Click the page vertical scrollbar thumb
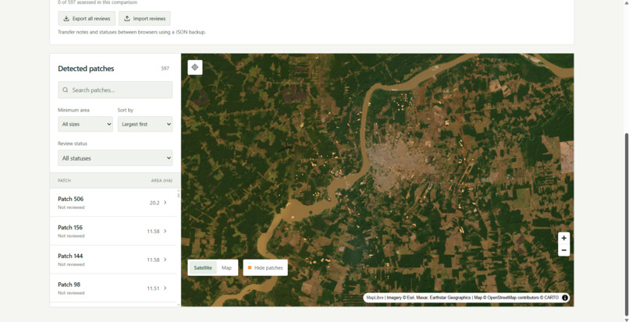629x322 pixels. 626,224
